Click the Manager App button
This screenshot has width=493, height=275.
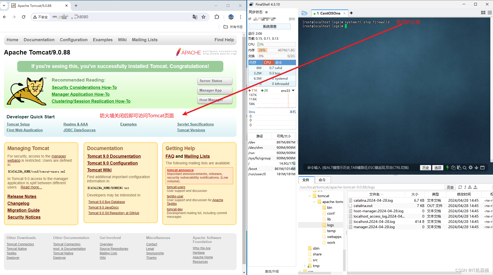(215, 91)
